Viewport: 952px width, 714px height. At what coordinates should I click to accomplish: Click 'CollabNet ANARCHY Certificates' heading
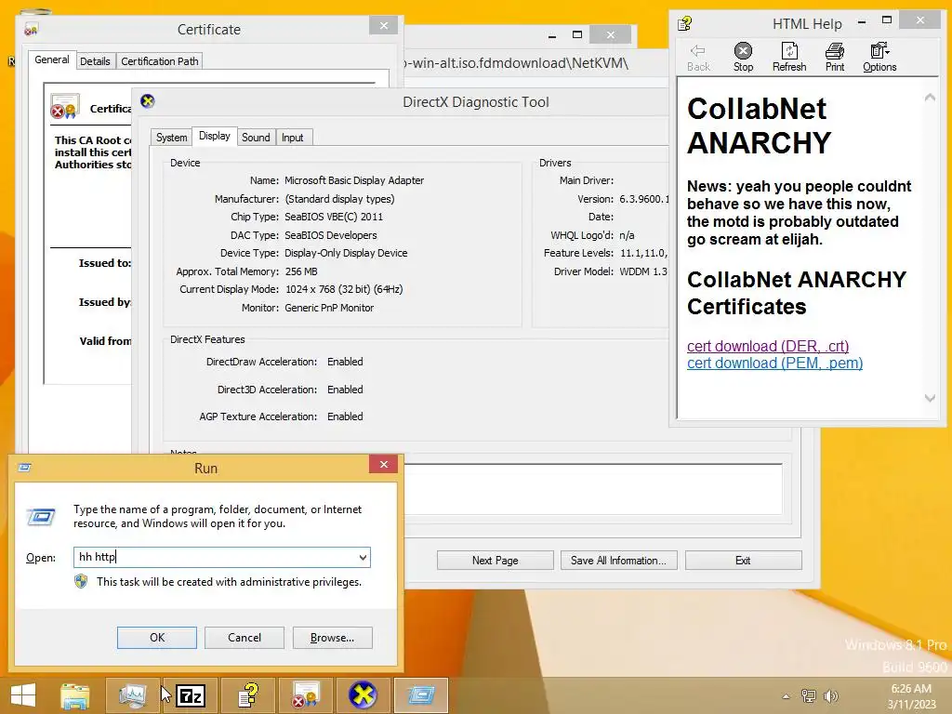pyautogui.click(x=796, y=293)
